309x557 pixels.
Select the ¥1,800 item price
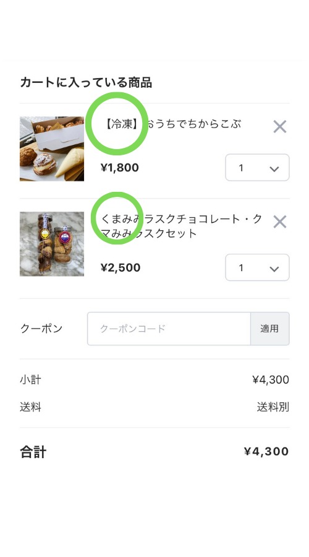pos(120,168)
